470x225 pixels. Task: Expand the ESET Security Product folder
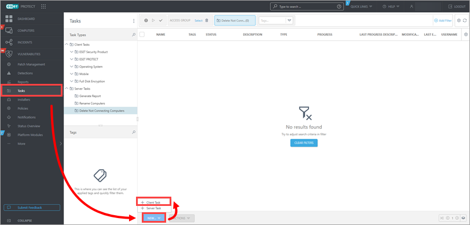71,52
